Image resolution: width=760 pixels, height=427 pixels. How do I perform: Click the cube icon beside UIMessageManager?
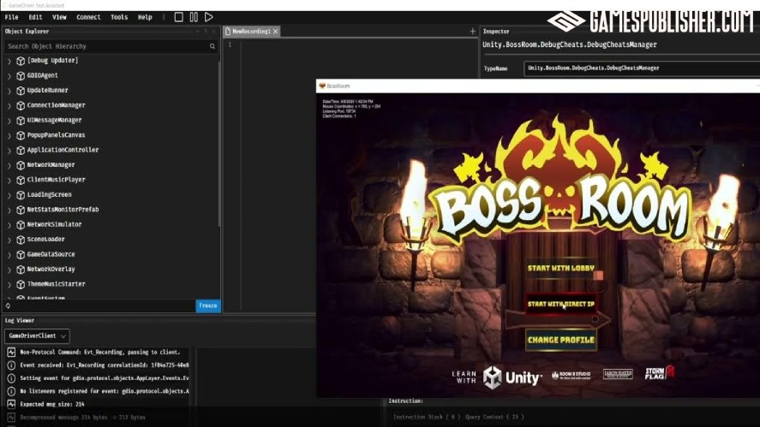[x=21, y=121]
